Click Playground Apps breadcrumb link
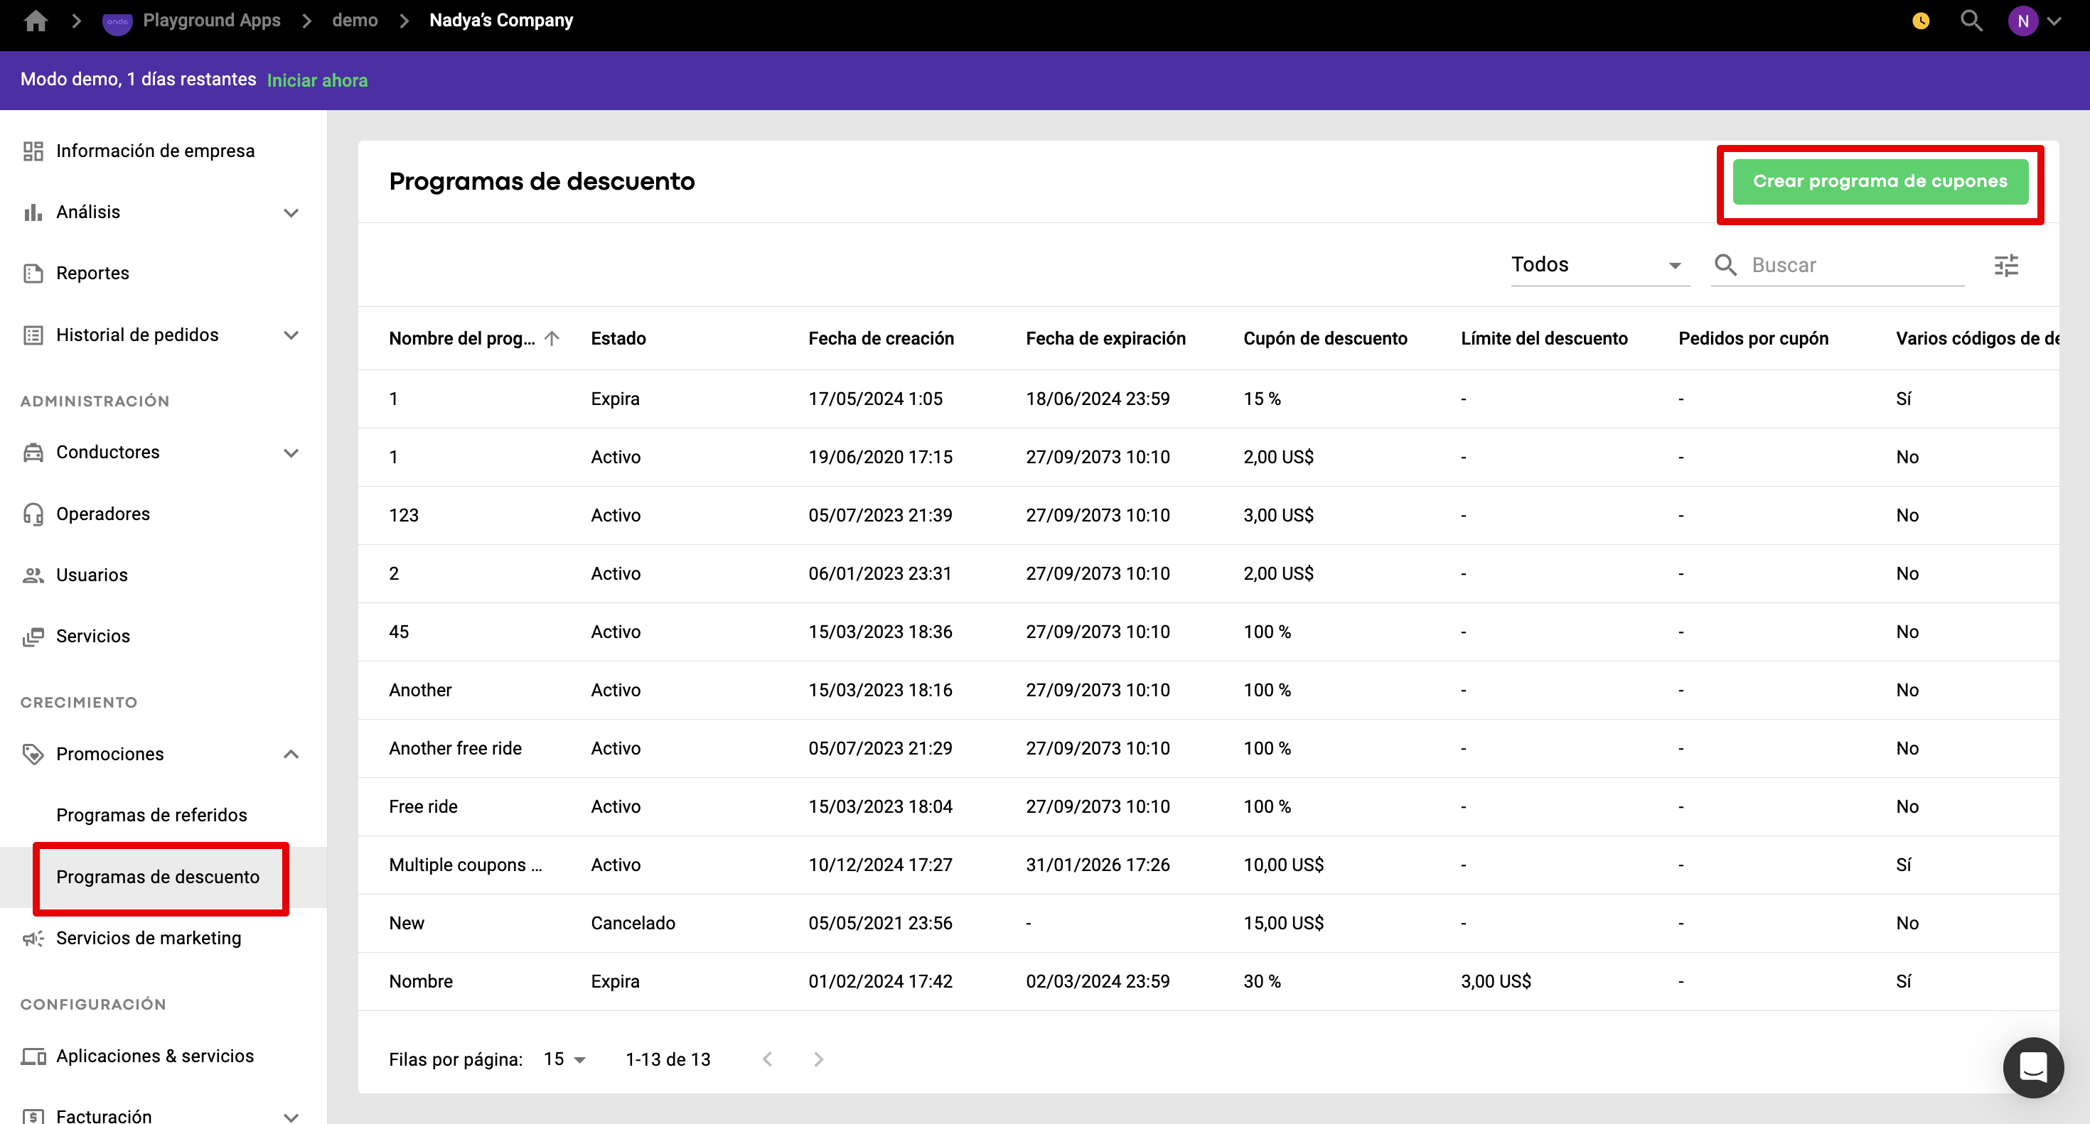Viewport: 2090px width, 1124px height. pyautogui.click(x=211, y=21)
